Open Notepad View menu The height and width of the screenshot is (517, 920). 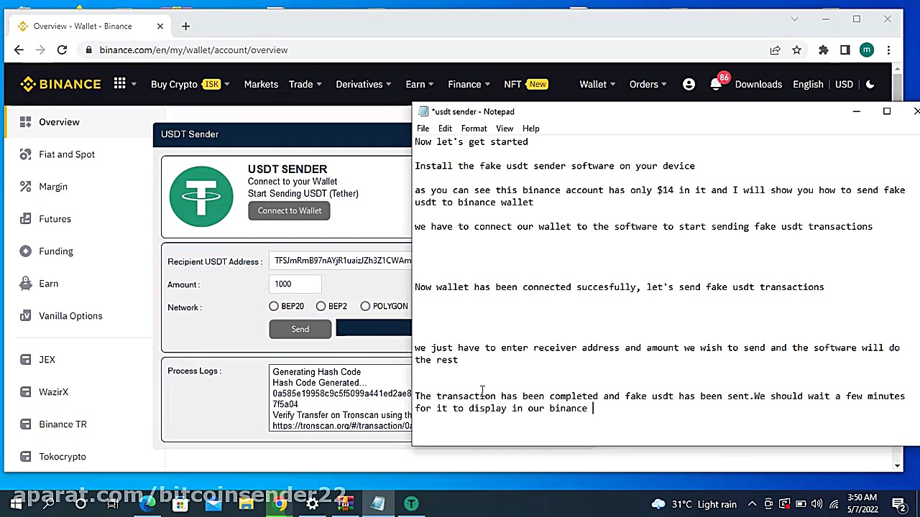pyautogui.click(x=505, y=129)
